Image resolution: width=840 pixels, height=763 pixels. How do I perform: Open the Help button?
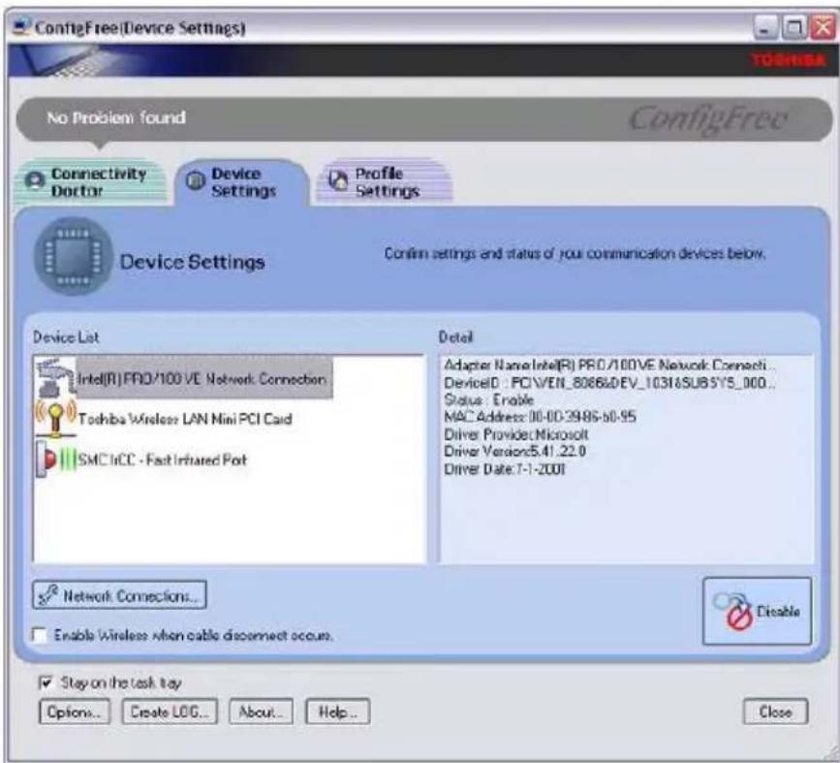[337, 712]
